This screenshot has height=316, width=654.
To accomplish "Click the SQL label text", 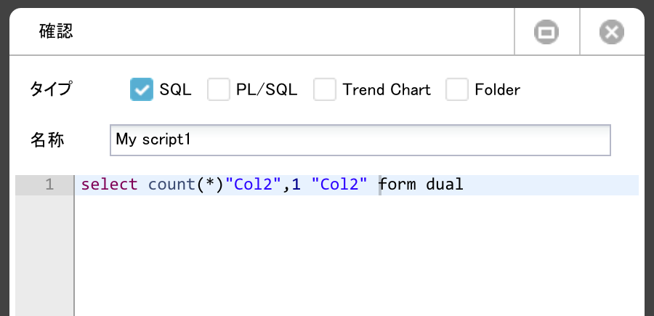I will click(176, 89).
